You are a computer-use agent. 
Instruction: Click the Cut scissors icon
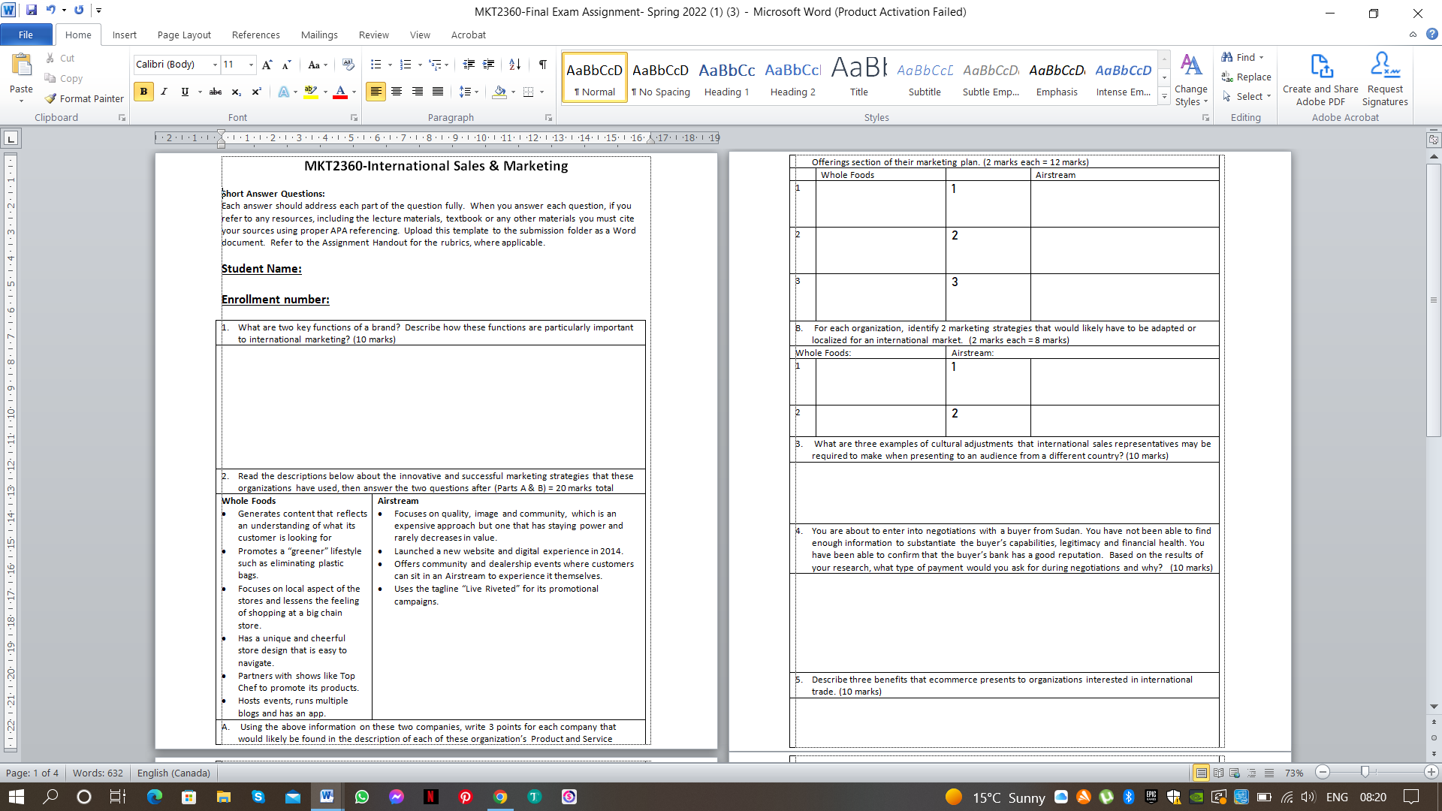[x=50, y=58]
